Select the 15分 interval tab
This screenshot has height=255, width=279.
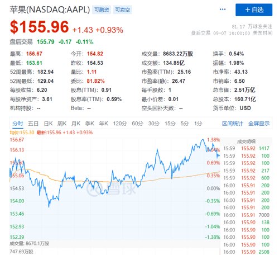(170, 124)
